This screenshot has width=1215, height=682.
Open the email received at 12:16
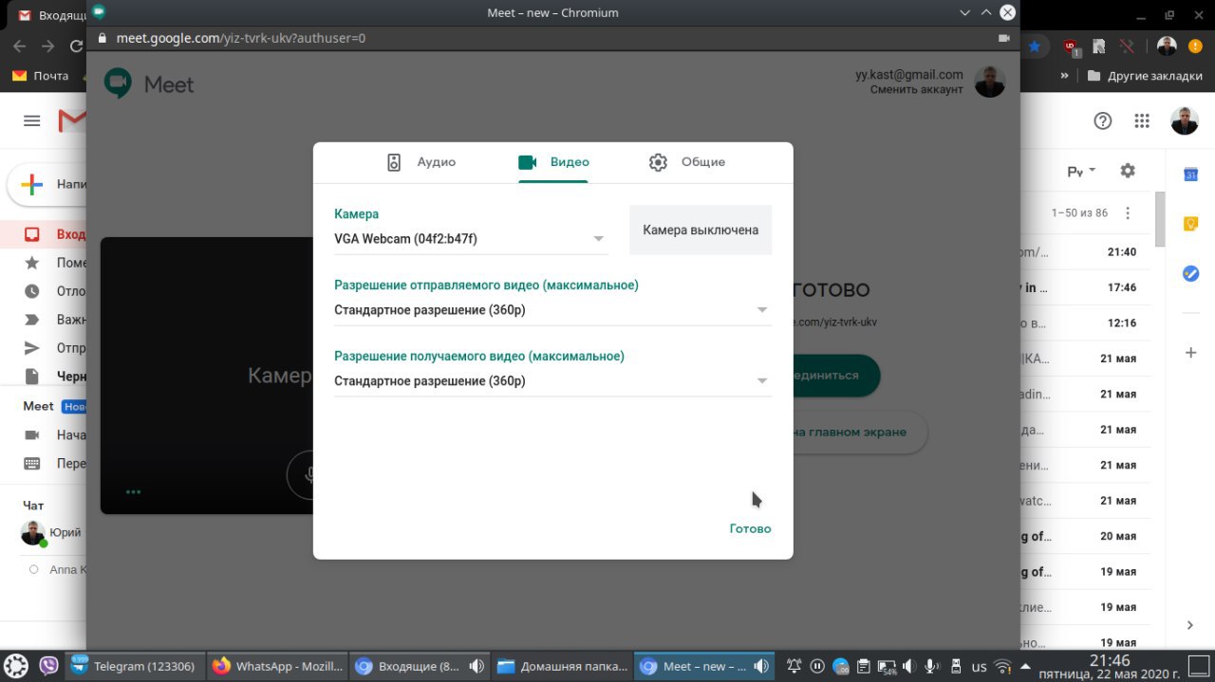[1086, 323]
